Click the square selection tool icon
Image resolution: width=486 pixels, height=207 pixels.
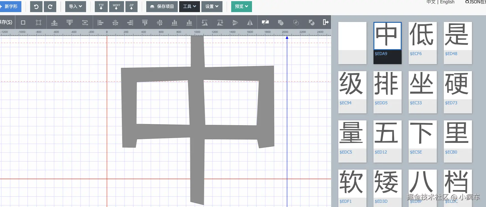pyautogui.click(x=23, y=22)
